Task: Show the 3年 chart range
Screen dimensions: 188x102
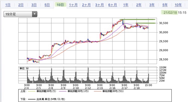Action: 152,5
